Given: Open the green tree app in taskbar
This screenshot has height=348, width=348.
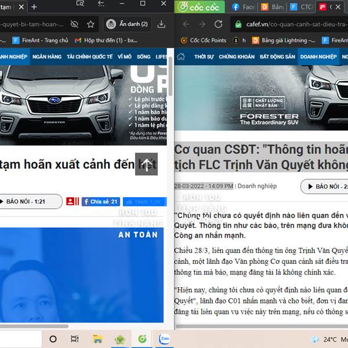Looking at the screenshot, I should 120,339.
